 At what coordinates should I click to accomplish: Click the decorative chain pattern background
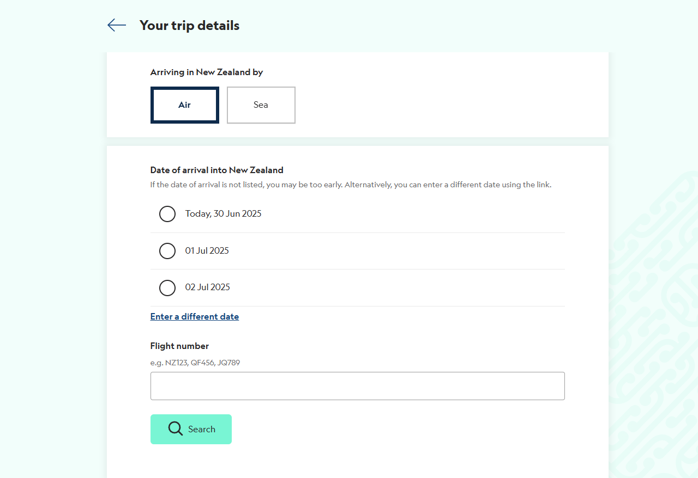pos(654,327)
